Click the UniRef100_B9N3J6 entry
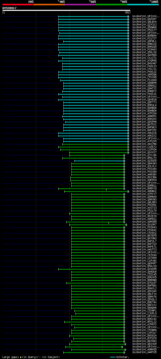The image size is (161, 359). point(144,44)
